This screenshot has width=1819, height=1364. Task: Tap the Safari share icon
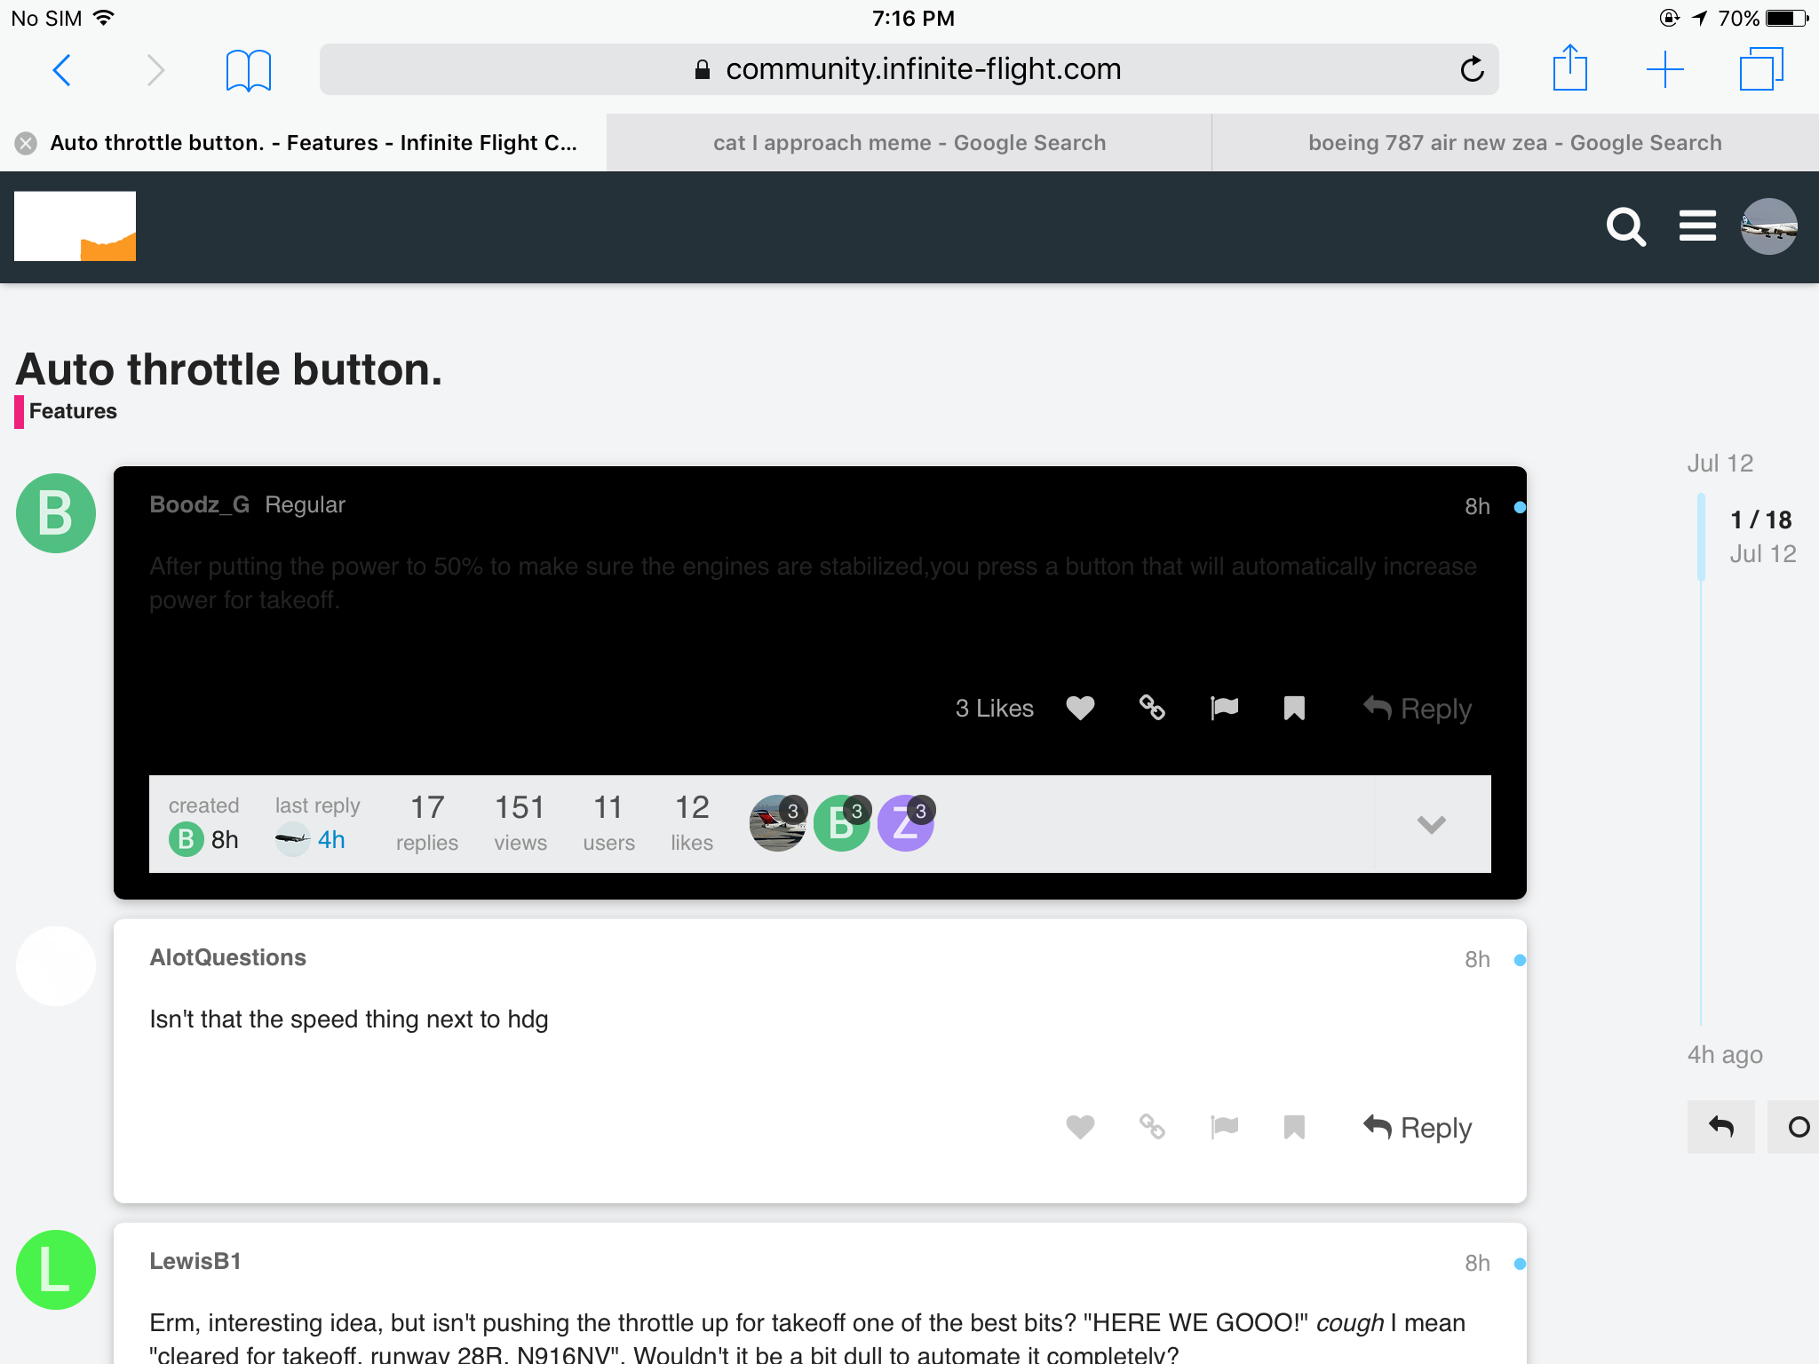pyautogui.click(x=1569, y=68)
